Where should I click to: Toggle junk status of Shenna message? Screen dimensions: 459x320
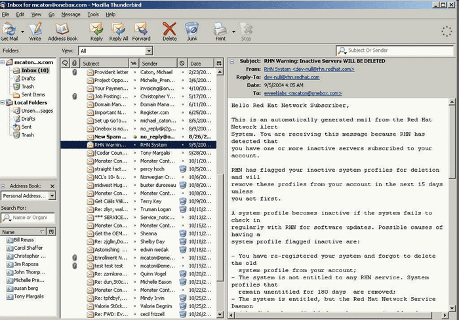(183, 233)
